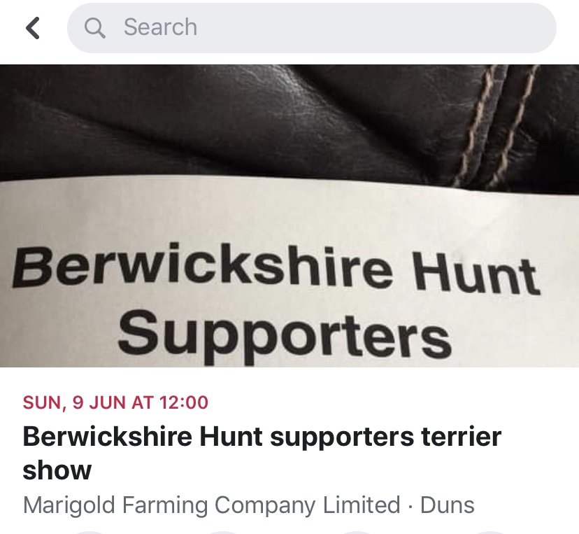Open the Berwickshire Hunt supporters terrier show event
The height and width of the screenshot is (534, 579).
[x=262, y=453]
